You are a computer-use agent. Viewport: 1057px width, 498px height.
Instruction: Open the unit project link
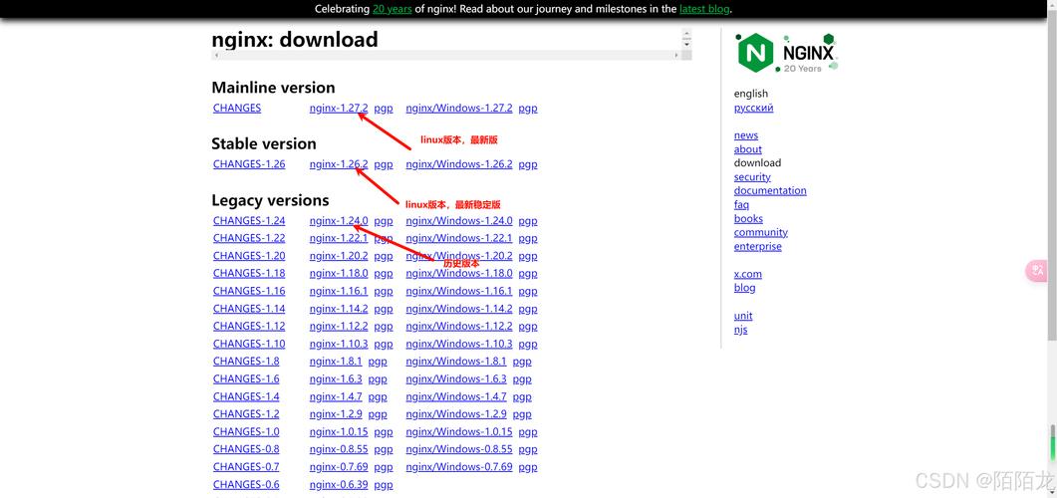coord(743,316)
